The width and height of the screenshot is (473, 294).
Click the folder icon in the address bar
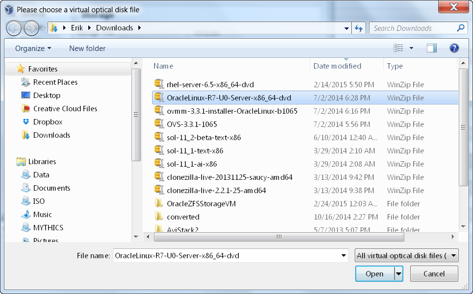[53, 28]
